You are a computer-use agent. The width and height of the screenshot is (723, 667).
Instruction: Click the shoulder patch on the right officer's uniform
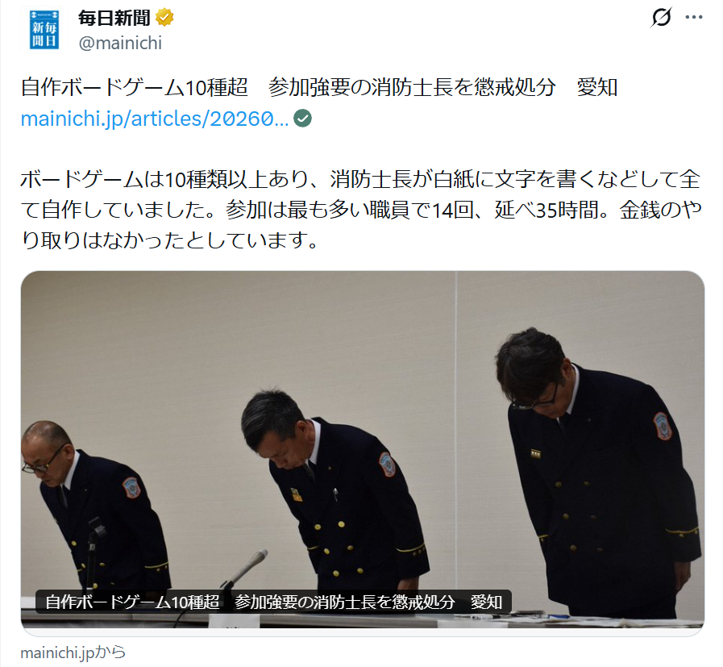[x=663, y=425]
